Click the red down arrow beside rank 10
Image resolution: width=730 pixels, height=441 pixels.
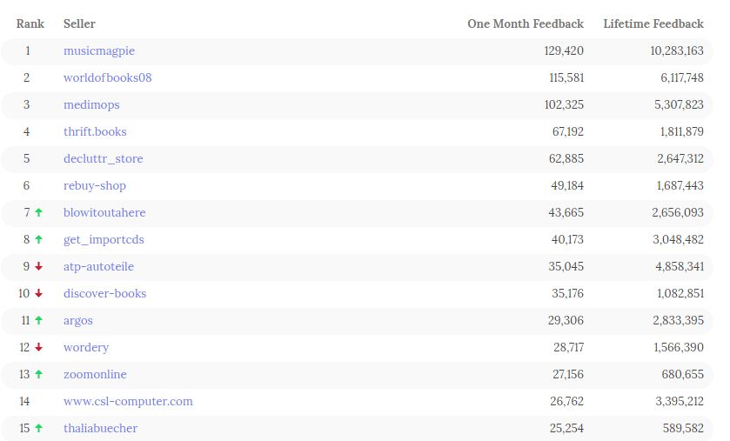tap(38, 293)
